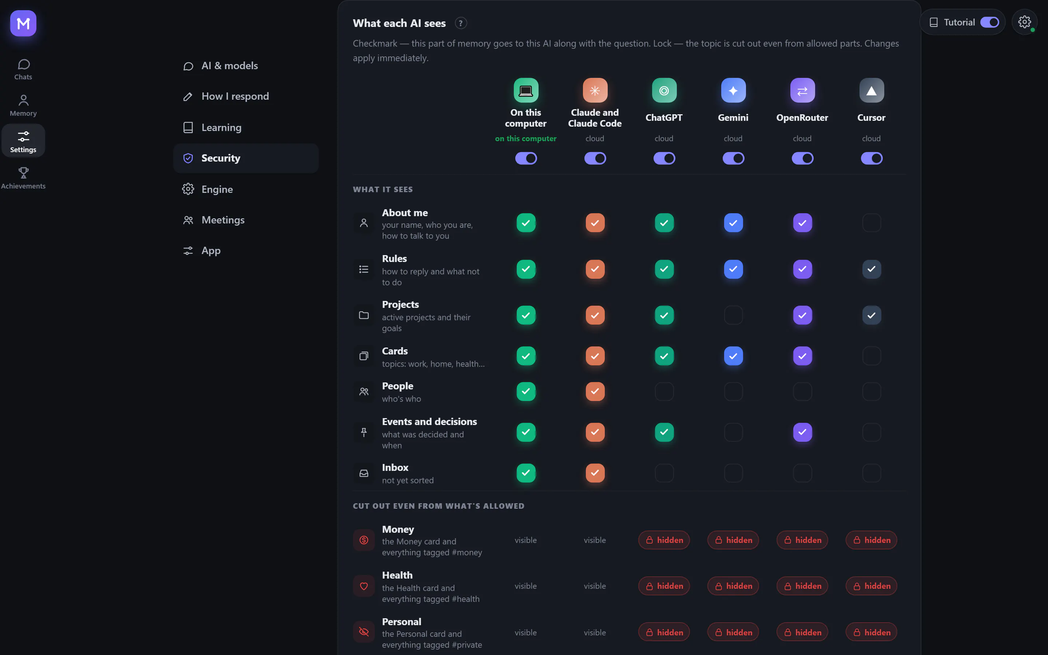This screenshot has height=655, width=1048.
Task: Unhide Money for OpenRouter
Action: click(802, 540)
